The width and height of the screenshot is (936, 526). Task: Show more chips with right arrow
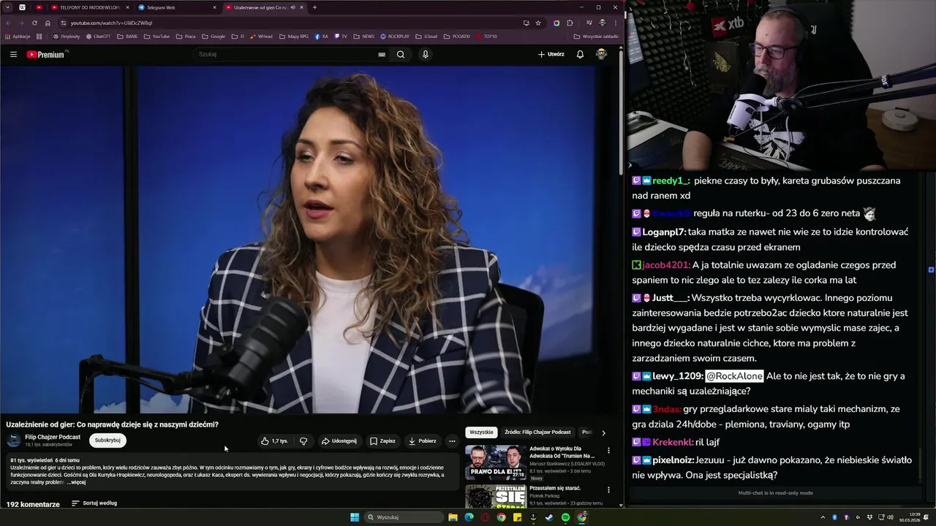(603, 432)
